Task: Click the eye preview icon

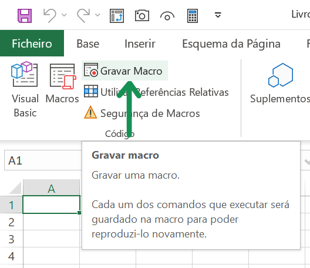Action: click(x=167, y=16)
